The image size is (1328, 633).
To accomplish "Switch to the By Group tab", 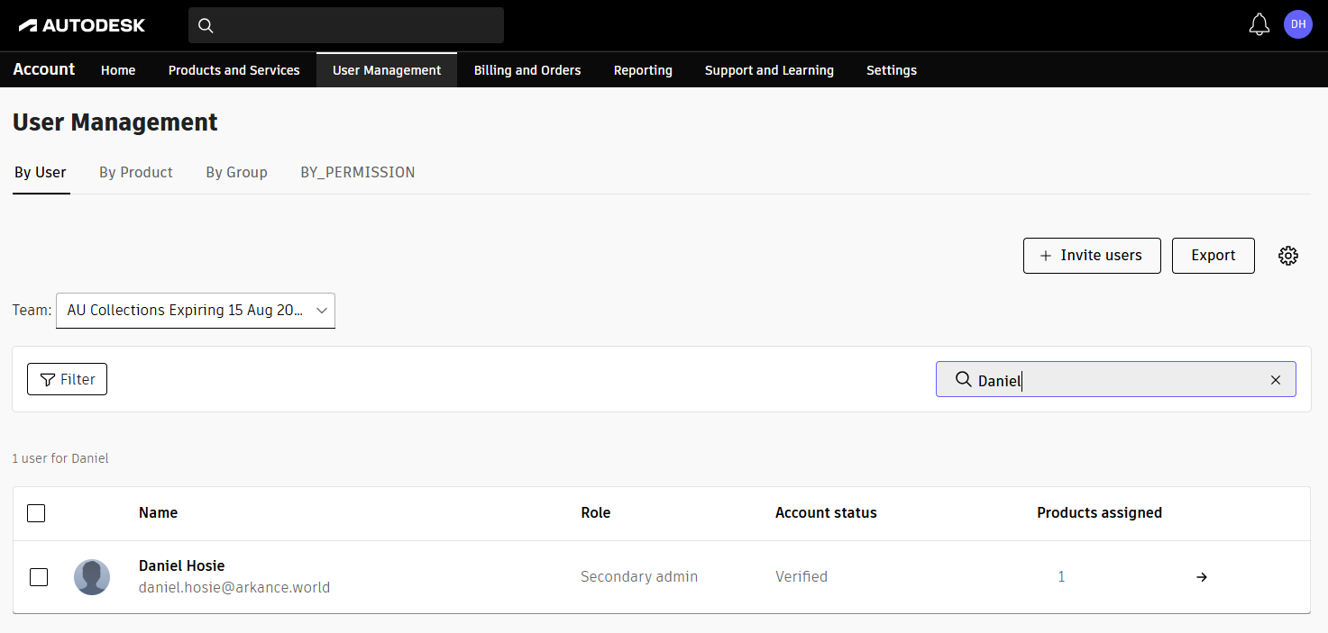I will click(236, 172).
